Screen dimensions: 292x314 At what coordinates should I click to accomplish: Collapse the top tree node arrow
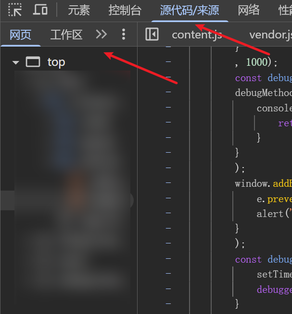[16, 62]
